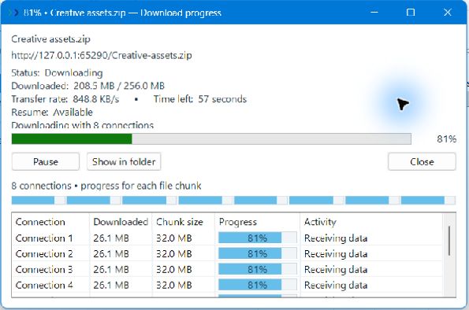The width and height of the screenshot is (469, 310).
Task: Select the first chunk progress segment
Action: pyautogui.click(x=39, y=200)
